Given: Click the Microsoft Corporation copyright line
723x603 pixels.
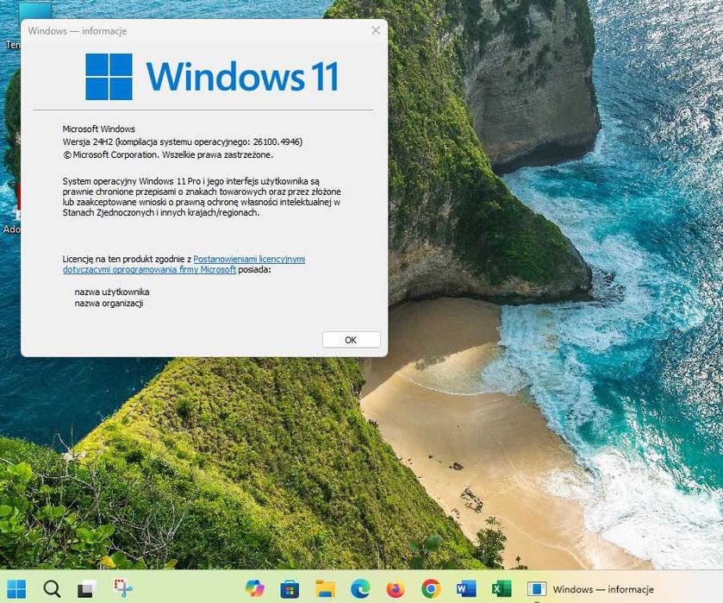Looking at the screenshot, I should (x=168, y=154).
